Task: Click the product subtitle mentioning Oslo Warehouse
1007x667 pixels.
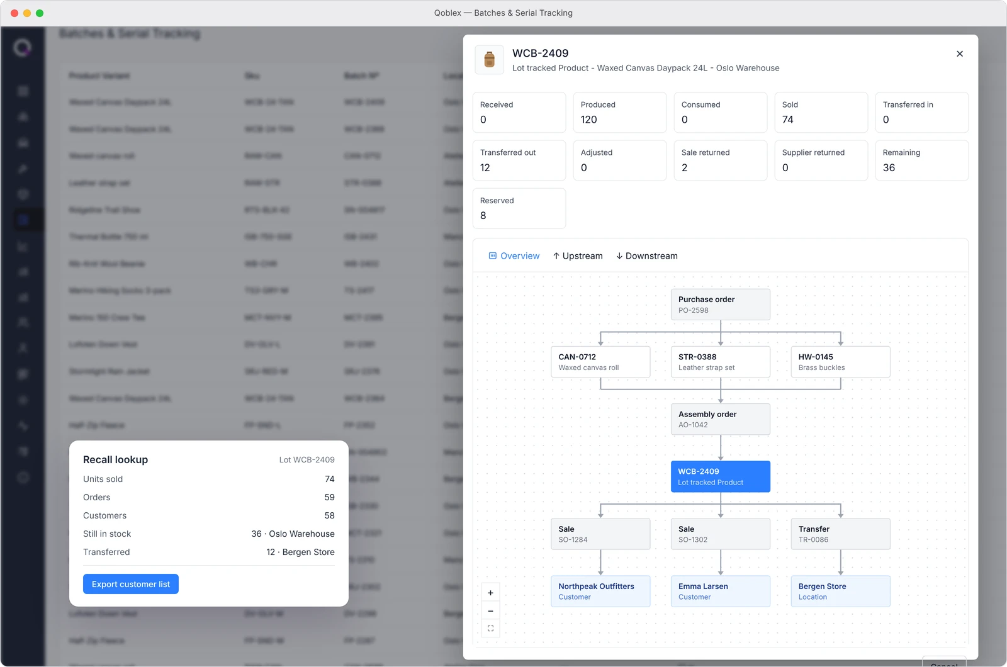Action: click(x=646, y=68)
